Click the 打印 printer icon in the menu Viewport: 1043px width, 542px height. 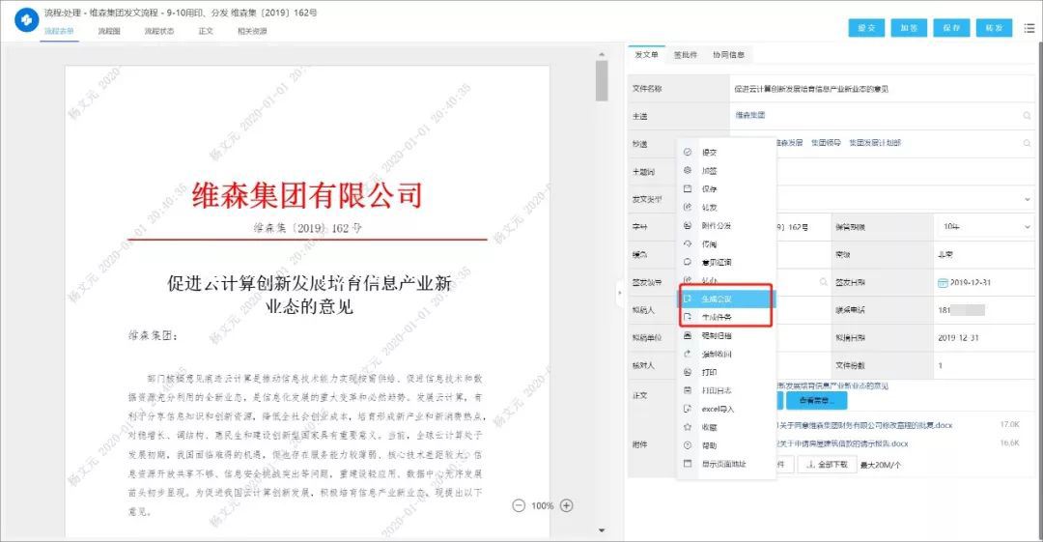[688, 372]
